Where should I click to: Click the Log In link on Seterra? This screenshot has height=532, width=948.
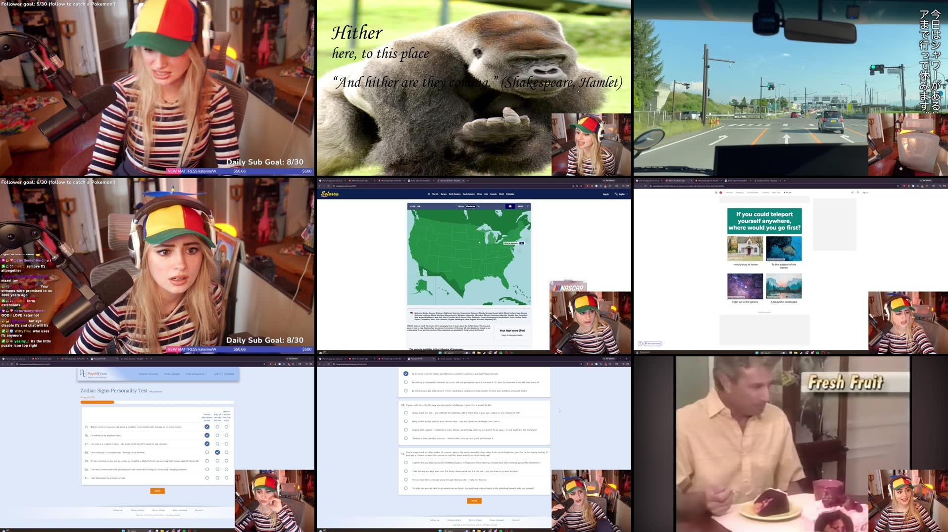[605, 194]
